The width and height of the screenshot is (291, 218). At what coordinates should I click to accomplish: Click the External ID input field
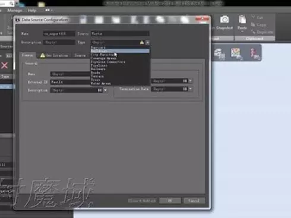[70, 82]
